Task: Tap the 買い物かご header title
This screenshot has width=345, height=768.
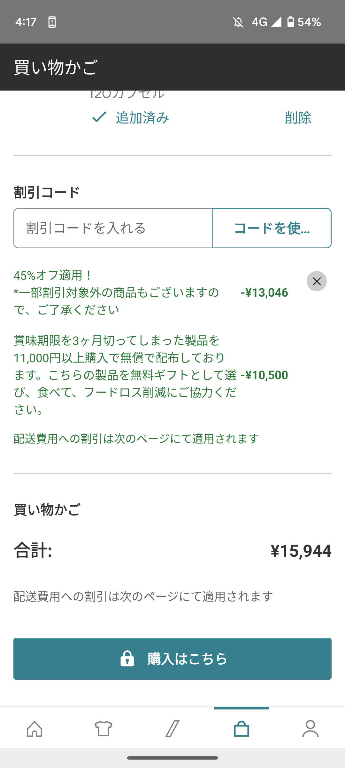Action: [56, 67]
